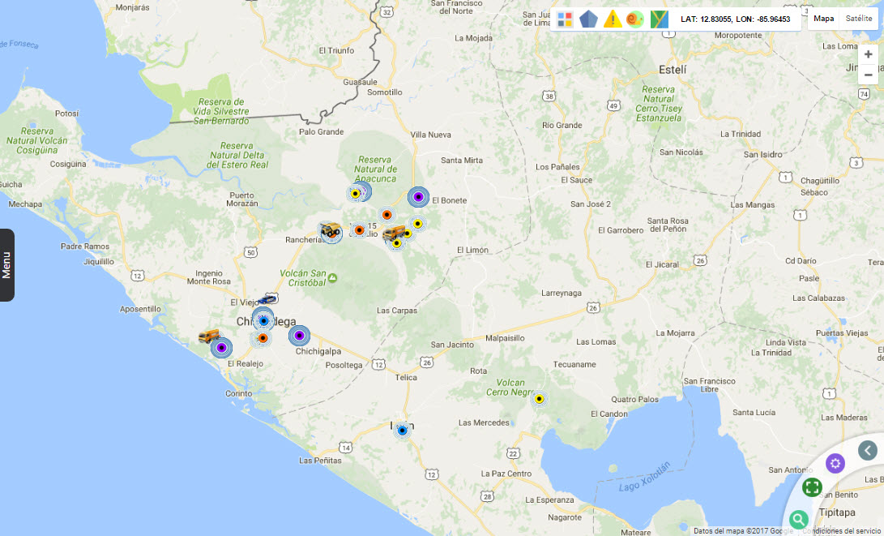Click the Chichigalpa town label
Viewport: 884px width, 536px height.
[318, 351]
